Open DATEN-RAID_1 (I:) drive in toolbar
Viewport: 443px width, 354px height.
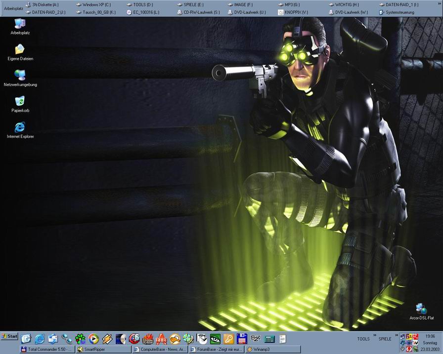[x=399, y=4]
